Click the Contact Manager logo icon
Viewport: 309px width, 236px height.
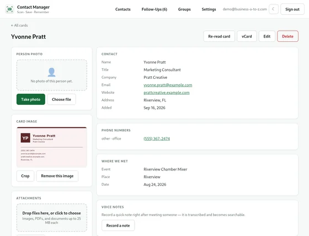[10, 9]
